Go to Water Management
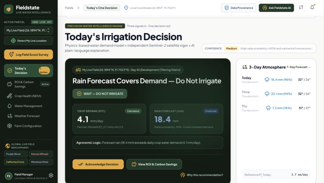This screenshot has height=183, width=324. point(29,106)
